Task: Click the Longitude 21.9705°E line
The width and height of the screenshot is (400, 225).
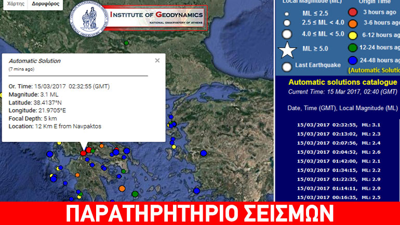Action: [x=37, y=111]
